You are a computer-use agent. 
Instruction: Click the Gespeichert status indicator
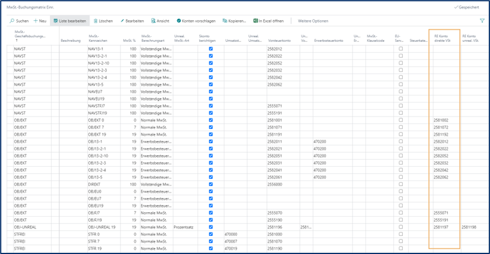click(467, 7)
